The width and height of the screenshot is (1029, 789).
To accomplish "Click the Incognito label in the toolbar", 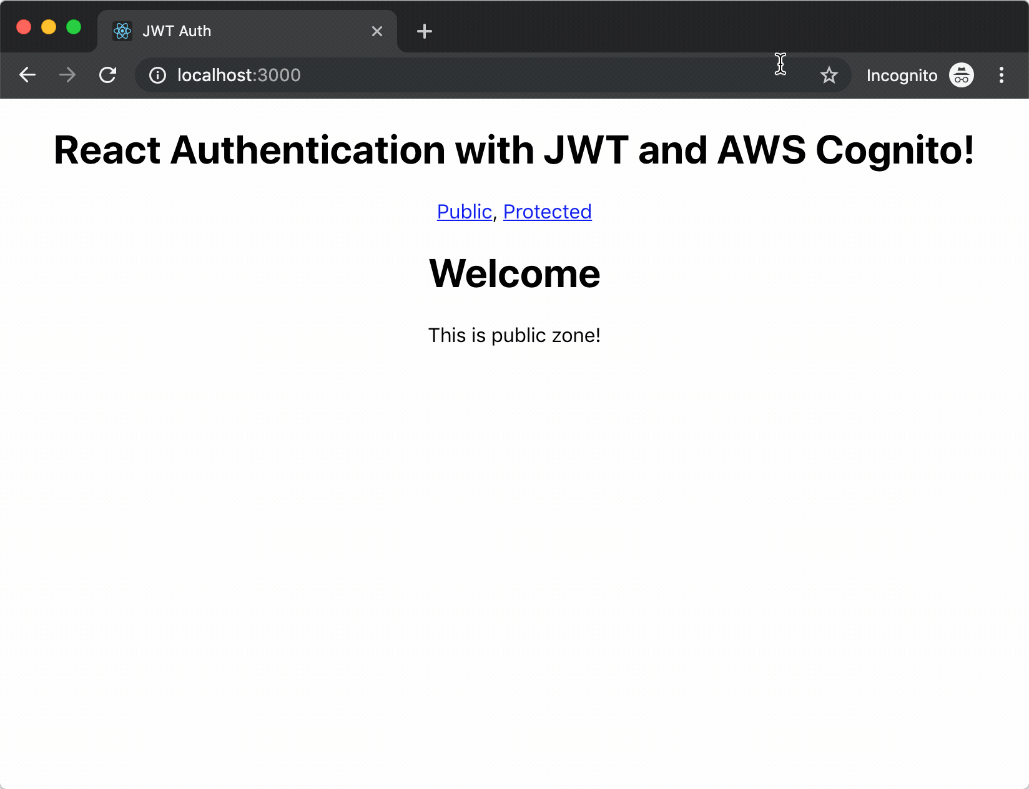I will [902, 76].
